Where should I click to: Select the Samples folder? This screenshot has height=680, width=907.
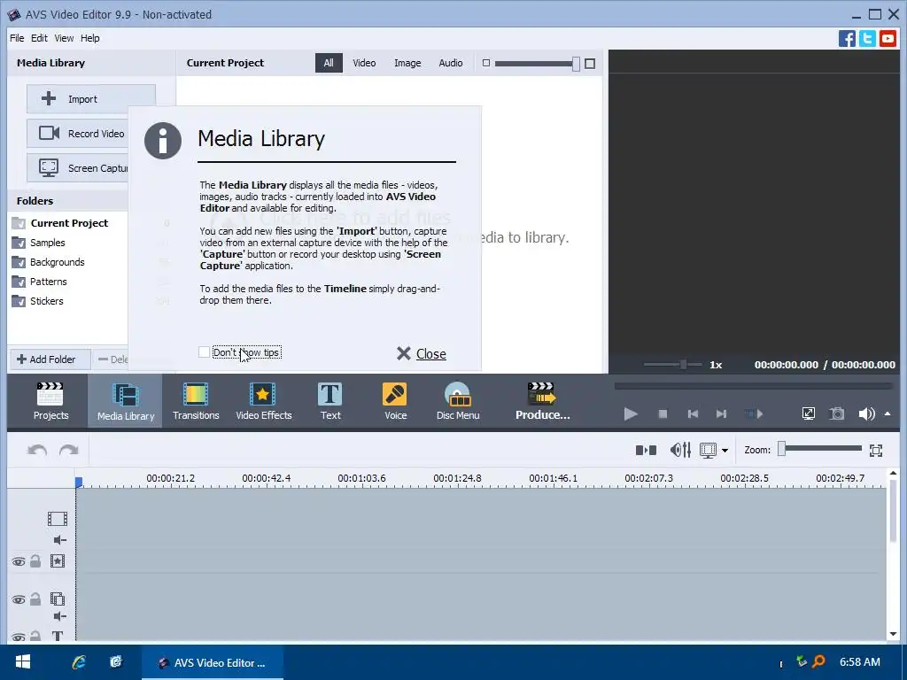[48, 243]
